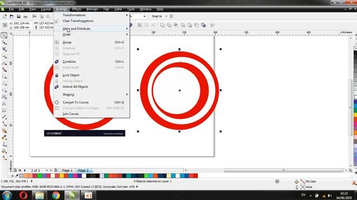Go to the first page button
The width and height of the screenshot is (357, 200).
pos(20,171)
